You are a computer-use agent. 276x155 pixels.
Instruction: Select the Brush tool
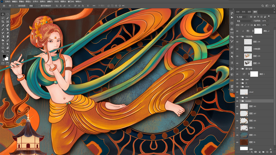click(x=3, y=29)
